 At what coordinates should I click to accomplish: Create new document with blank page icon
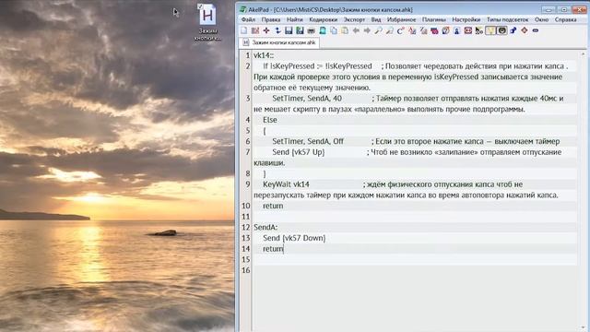click(243, 30)
